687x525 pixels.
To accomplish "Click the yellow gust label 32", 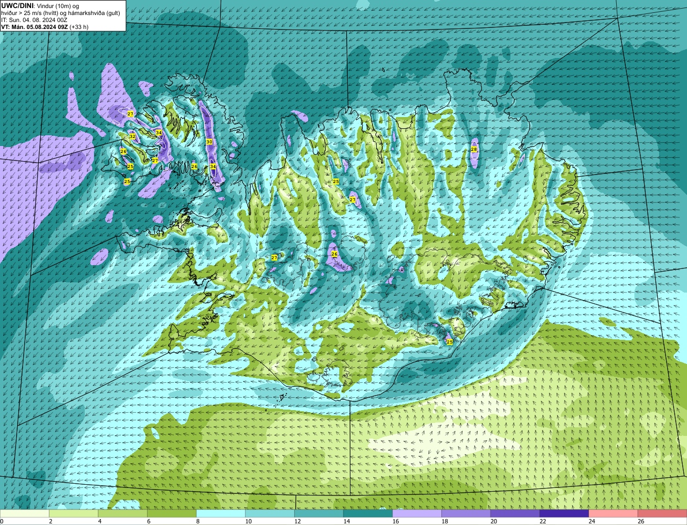I will 133,136.
